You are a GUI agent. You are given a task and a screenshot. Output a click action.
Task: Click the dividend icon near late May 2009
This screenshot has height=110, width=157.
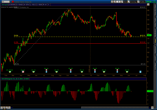click(34, 72)
